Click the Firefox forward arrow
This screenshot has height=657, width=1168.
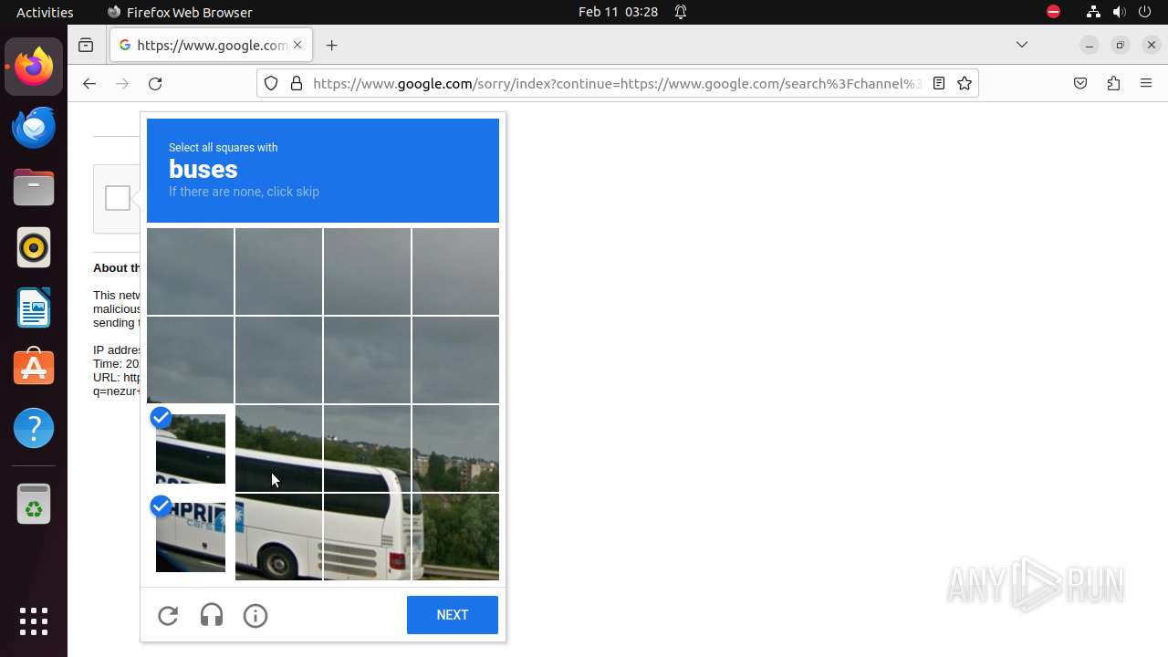pyautogui.click(x=122, y=83)
